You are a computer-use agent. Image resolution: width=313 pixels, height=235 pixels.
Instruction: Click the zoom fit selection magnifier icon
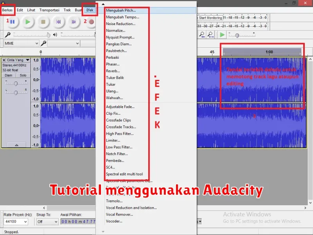tap(202, 35)
